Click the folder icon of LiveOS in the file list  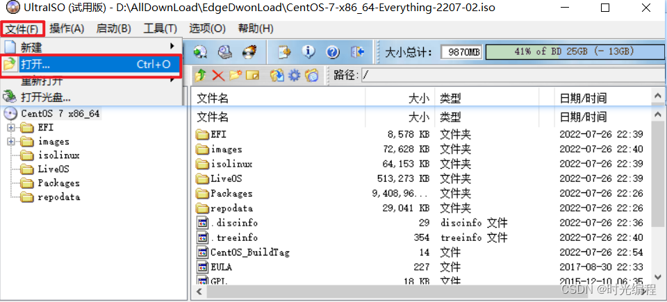click(203, 178)
